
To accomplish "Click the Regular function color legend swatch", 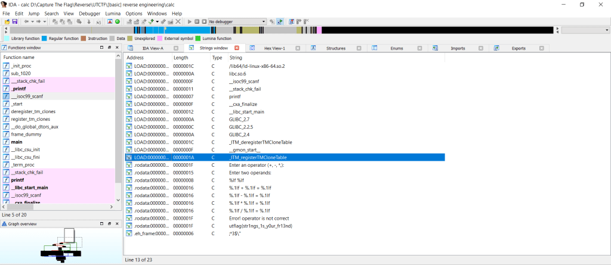I will pos(44,38).
